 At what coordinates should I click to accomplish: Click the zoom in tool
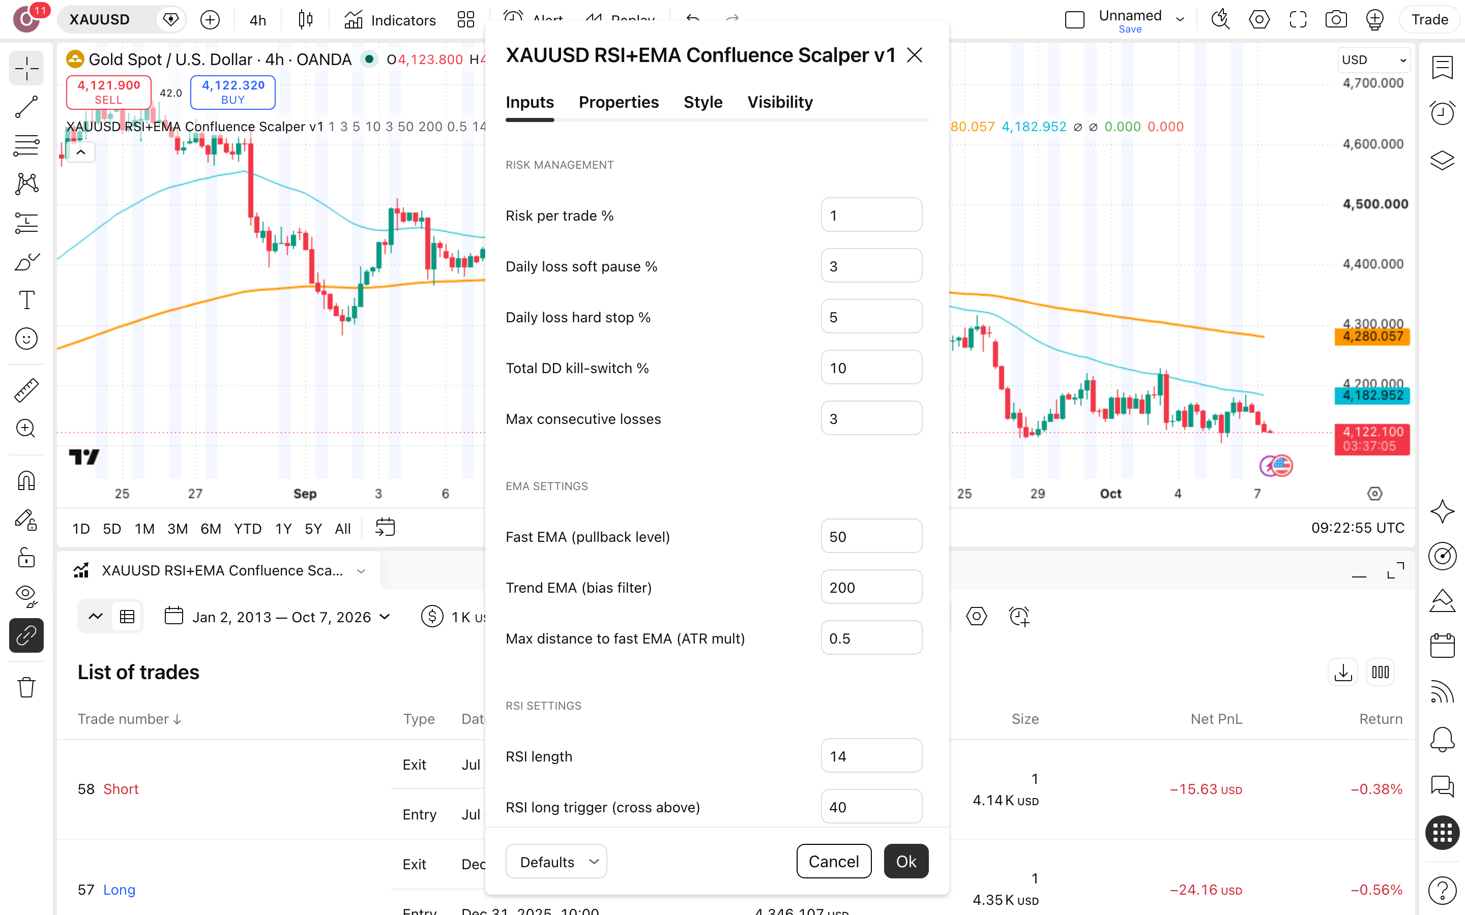pos(26,429)
